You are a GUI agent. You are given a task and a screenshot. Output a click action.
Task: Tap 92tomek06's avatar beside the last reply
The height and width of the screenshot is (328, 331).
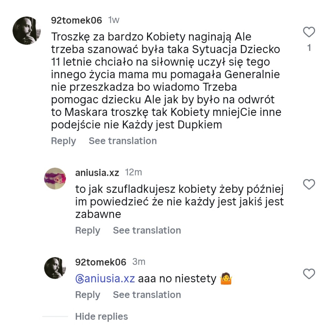(55, 268)
